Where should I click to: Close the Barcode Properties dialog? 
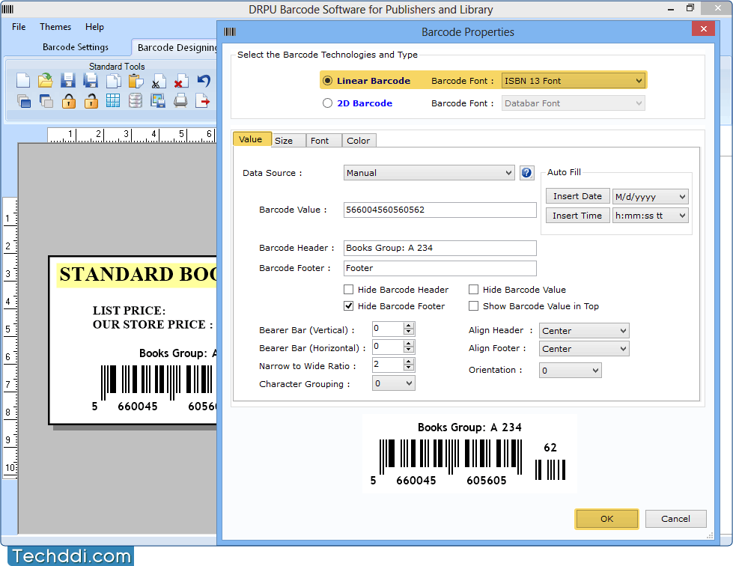click(703, 29)
